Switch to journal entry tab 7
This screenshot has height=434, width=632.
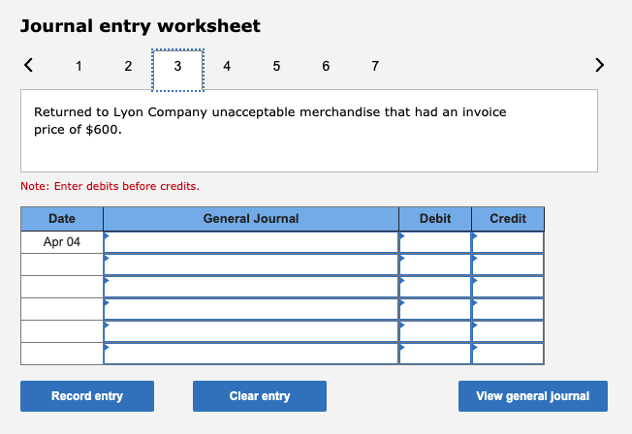pyautogui.click(x=375, y=66)
